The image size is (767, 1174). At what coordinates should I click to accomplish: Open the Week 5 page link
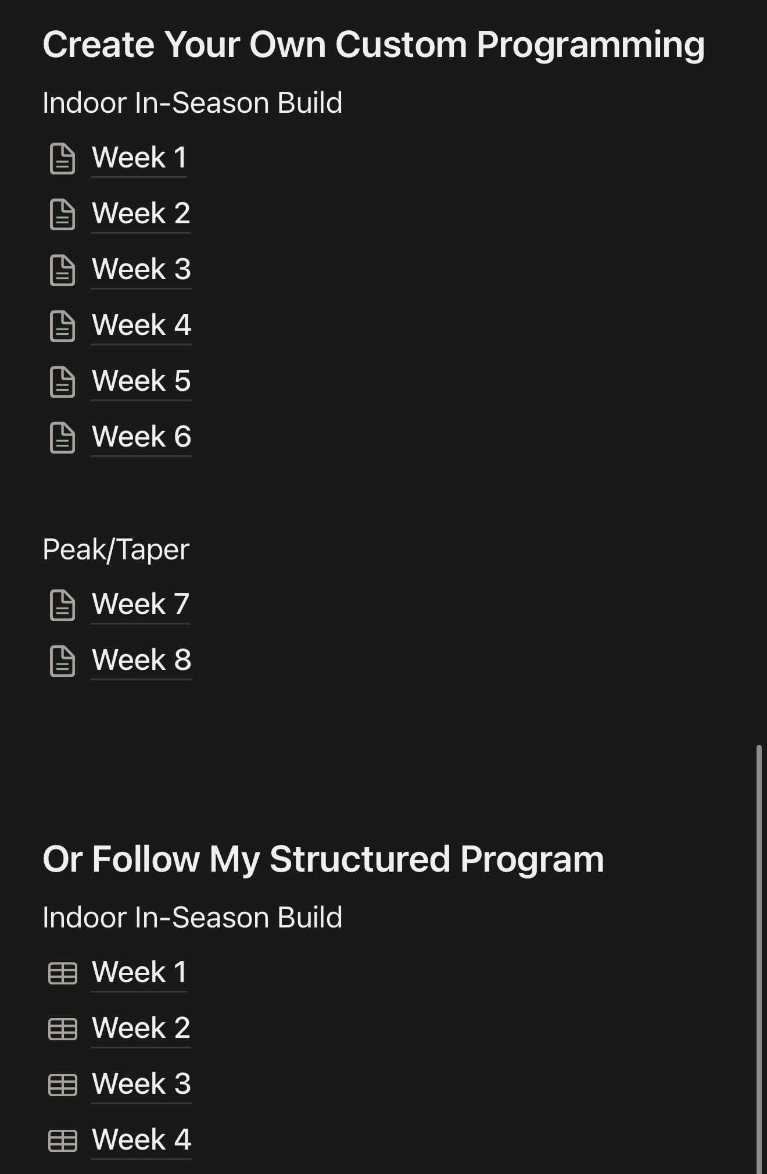pos(141,381)
